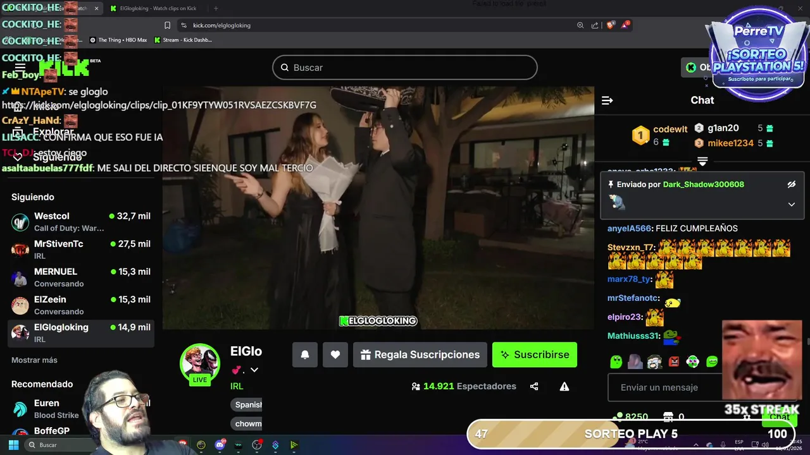
Task: Collapse chat panel with the arrow icon
Action: pos(607,100)
